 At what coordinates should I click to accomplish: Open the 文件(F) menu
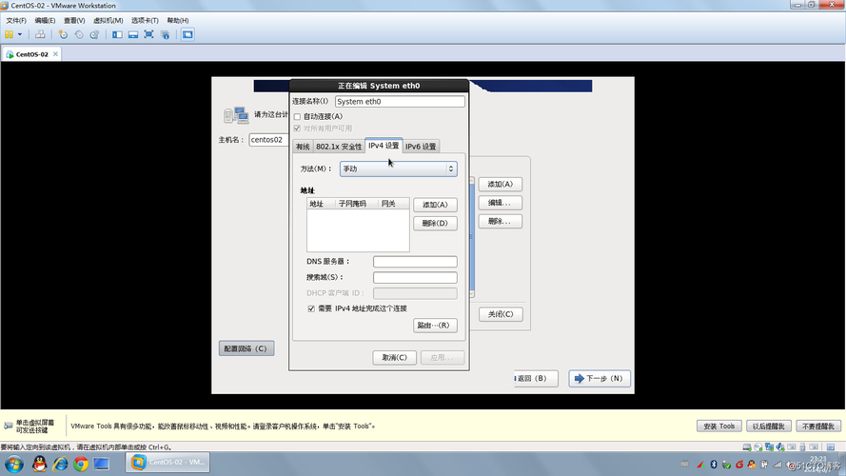coord(16,21)
